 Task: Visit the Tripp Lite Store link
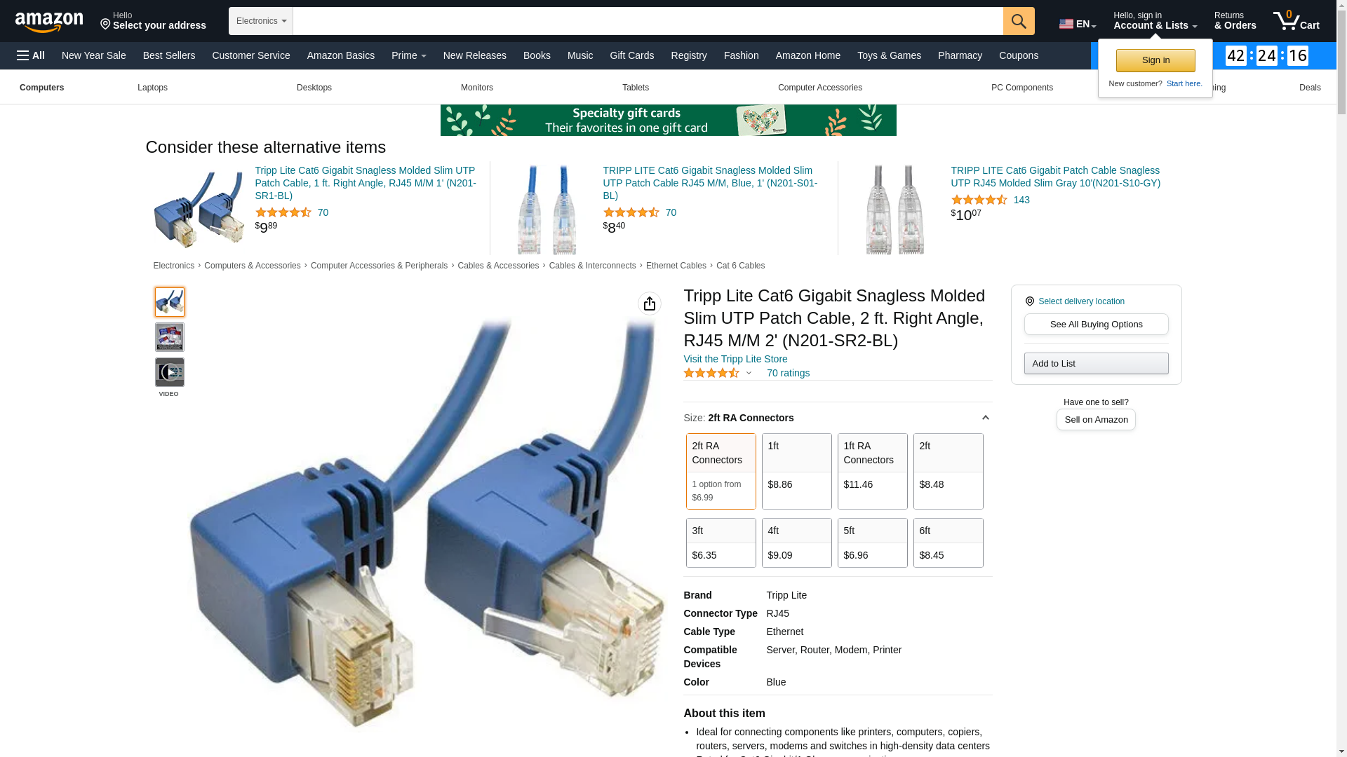(735, 359)
